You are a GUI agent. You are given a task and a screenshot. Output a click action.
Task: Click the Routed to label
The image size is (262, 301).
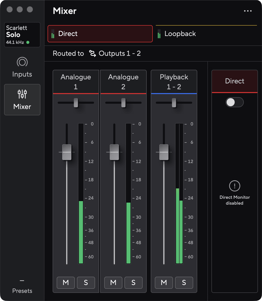click(x=68, y=53)
